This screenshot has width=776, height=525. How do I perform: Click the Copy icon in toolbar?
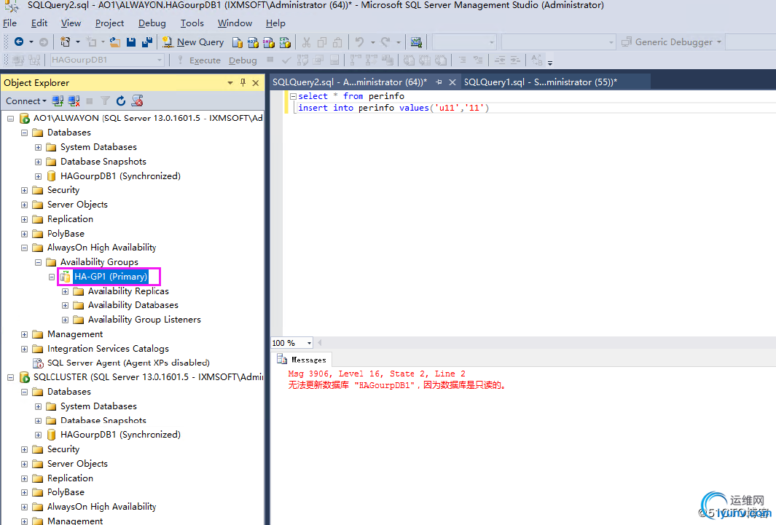point(321,42)
